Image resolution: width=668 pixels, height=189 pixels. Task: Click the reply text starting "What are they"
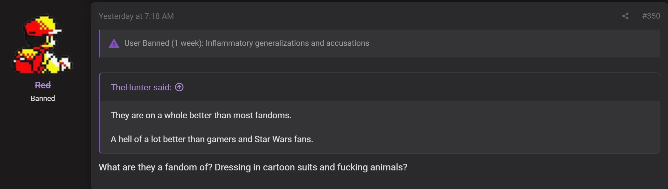(x=253, y=167)
